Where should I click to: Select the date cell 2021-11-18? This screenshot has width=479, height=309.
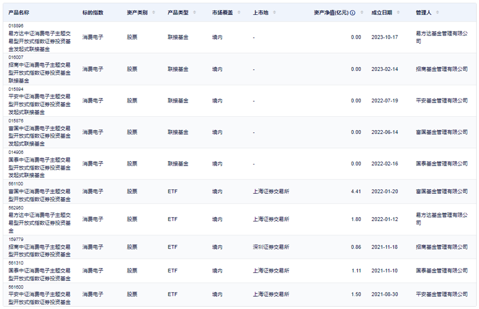click(x=385, y=247)
